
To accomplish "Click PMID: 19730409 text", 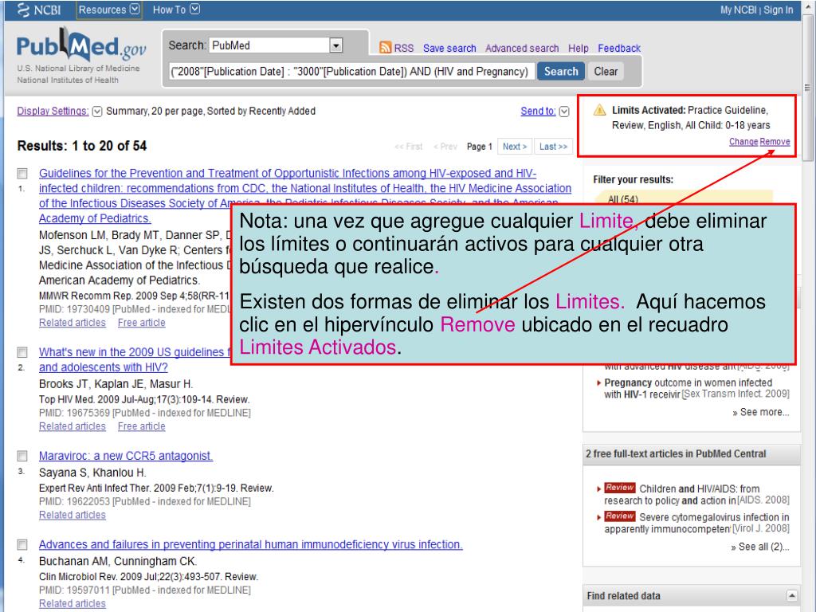I will click(74, 309).
